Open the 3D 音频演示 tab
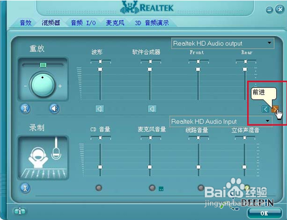This screenshot has width=287, height=220. pos(152,23)
